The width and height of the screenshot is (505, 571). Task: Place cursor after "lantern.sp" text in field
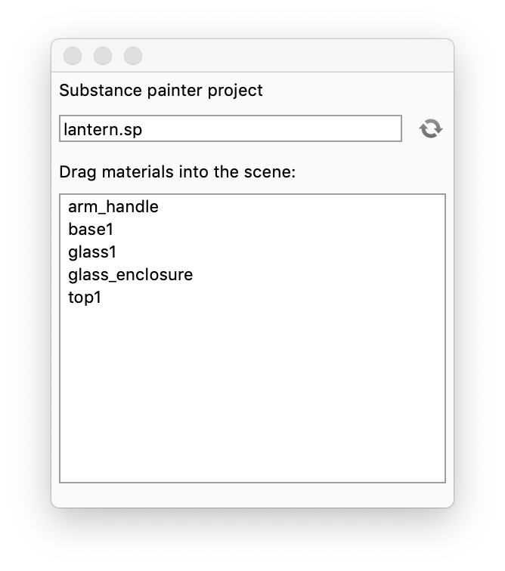(227, 128)
